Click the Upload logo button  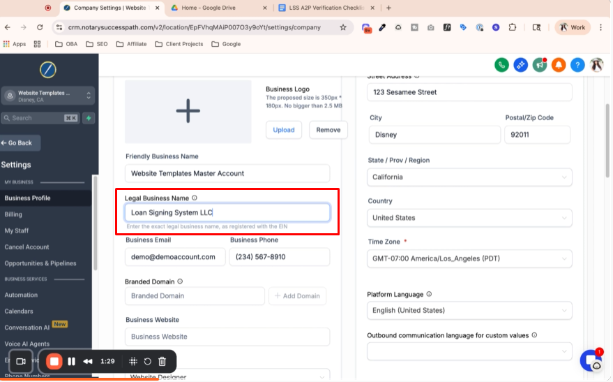tap(284, 130)
